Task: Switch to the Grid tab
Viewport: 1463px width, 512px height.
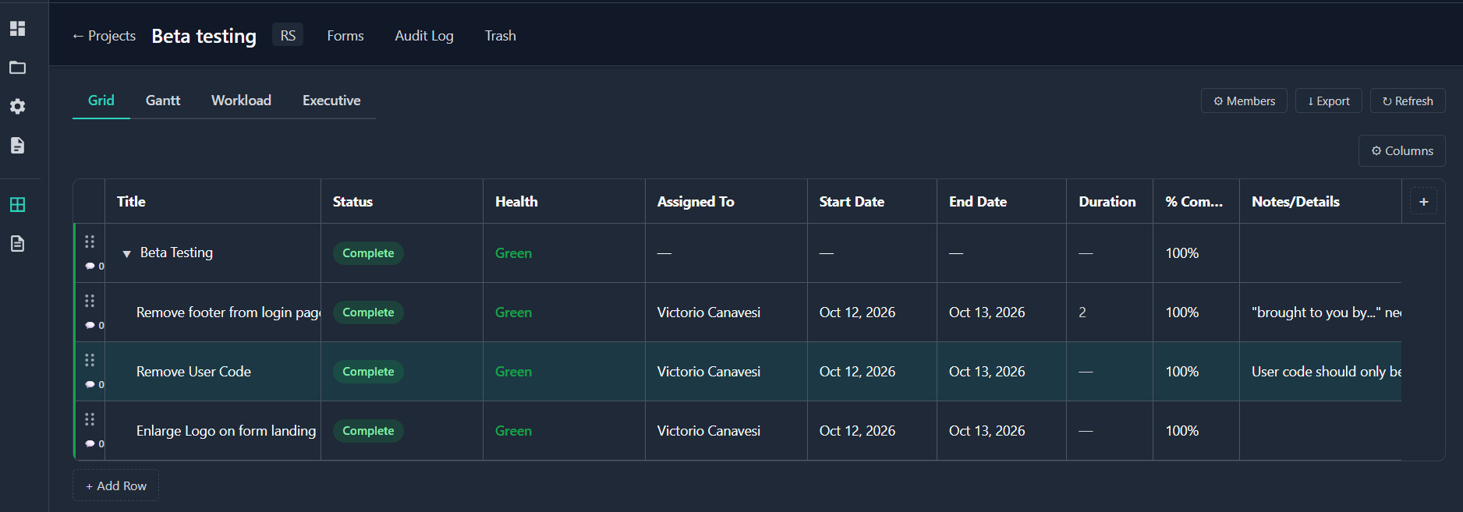Action: tap(101, 101)
